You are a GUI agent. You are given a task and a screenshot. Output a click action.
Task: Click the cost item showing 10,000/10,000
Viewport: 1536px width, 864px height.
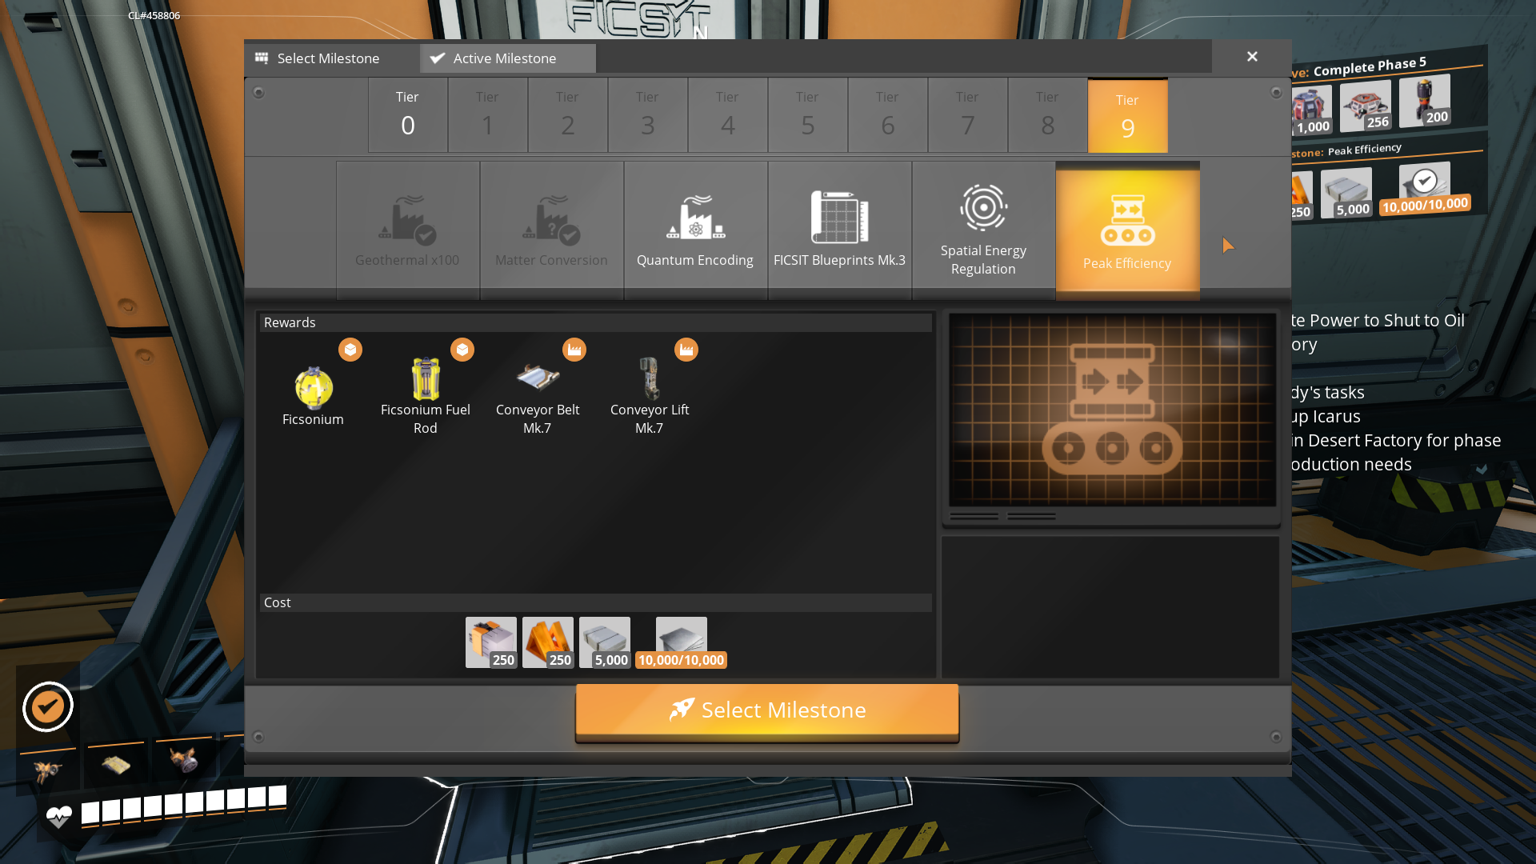682,642
